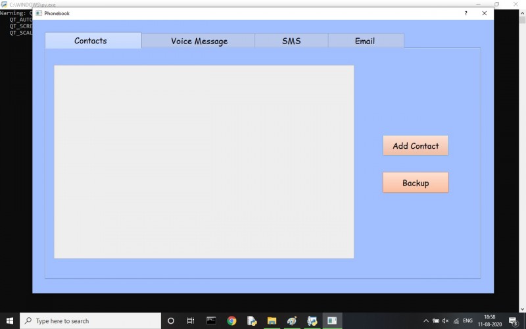Open the Wi-Fi network tray icon
526x329 pixels.
coord(456,321)
